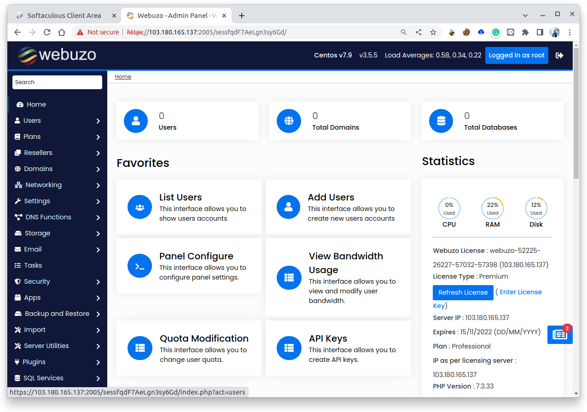Image resolution: width=587 pixels, height=412 pixels.
Task: Click the magnifier icon in address bar
Action: (404, 32)
